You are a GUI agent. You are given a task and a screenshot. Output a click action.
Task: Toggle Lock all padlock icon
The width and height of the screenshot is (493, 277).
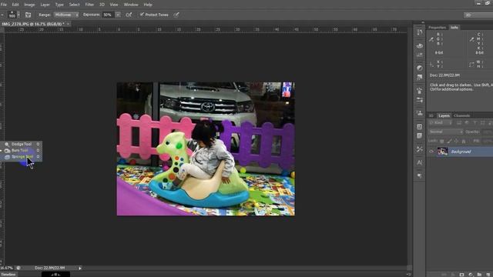click(464, 142)
